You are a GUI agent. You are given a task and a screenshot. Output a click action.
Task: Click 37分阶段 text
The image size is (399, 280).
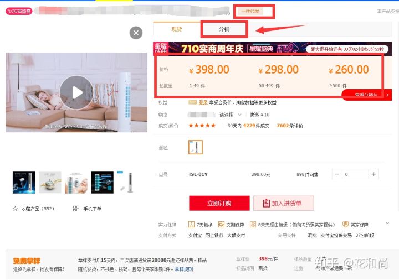point(365,236)
